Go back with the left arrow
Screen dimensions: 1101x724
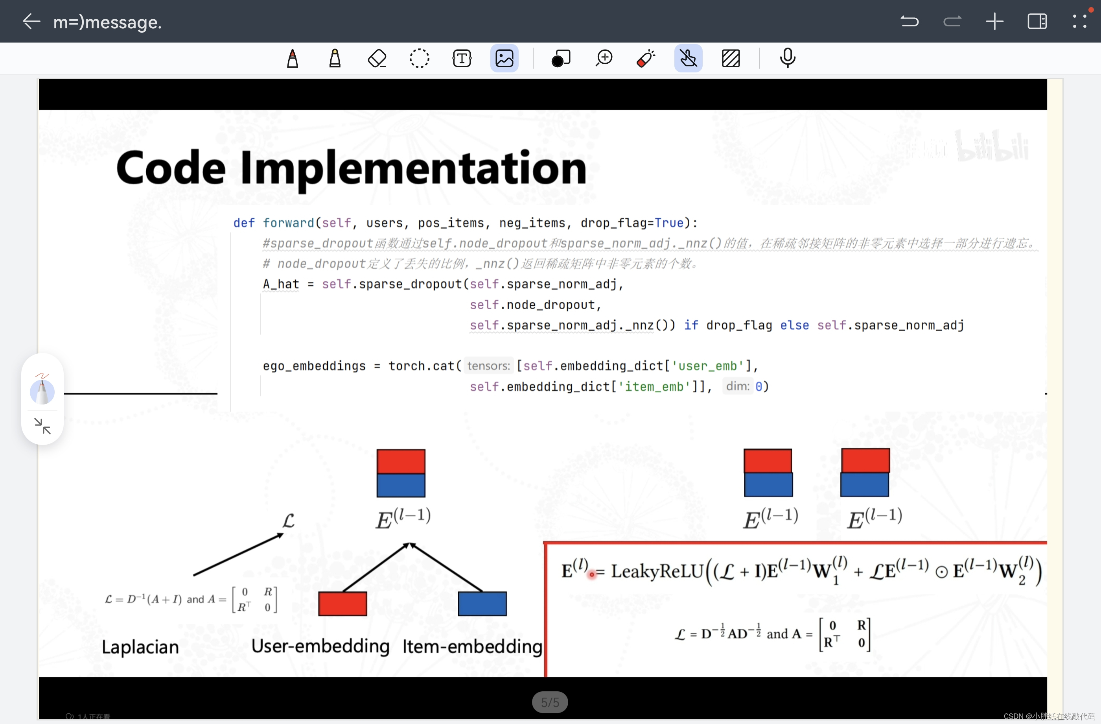(31, 21)
